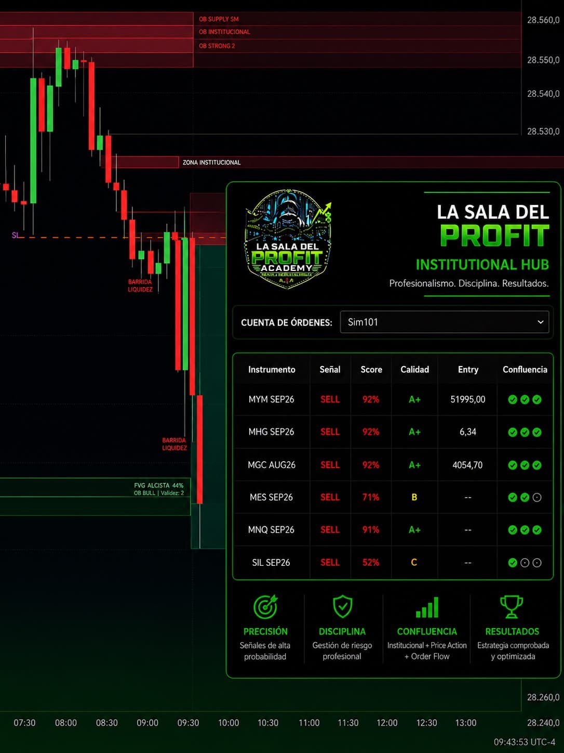This screenshot has width=564, height=753.
Task: Click the lower BARRIDA LIQUIDEZ label
Action: pos(174,444)
